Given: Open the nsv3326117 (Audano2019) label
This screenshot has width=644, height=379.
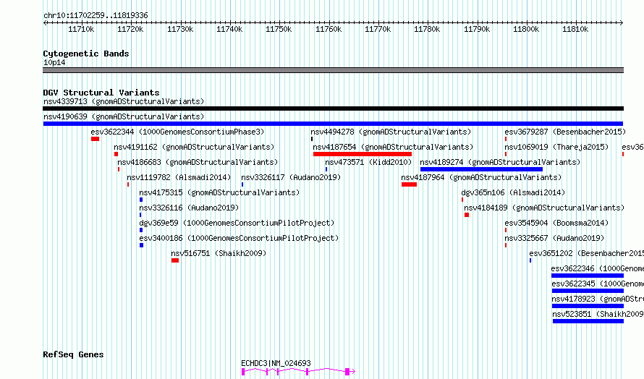Looking at the screenshot, I should point(291,177).
